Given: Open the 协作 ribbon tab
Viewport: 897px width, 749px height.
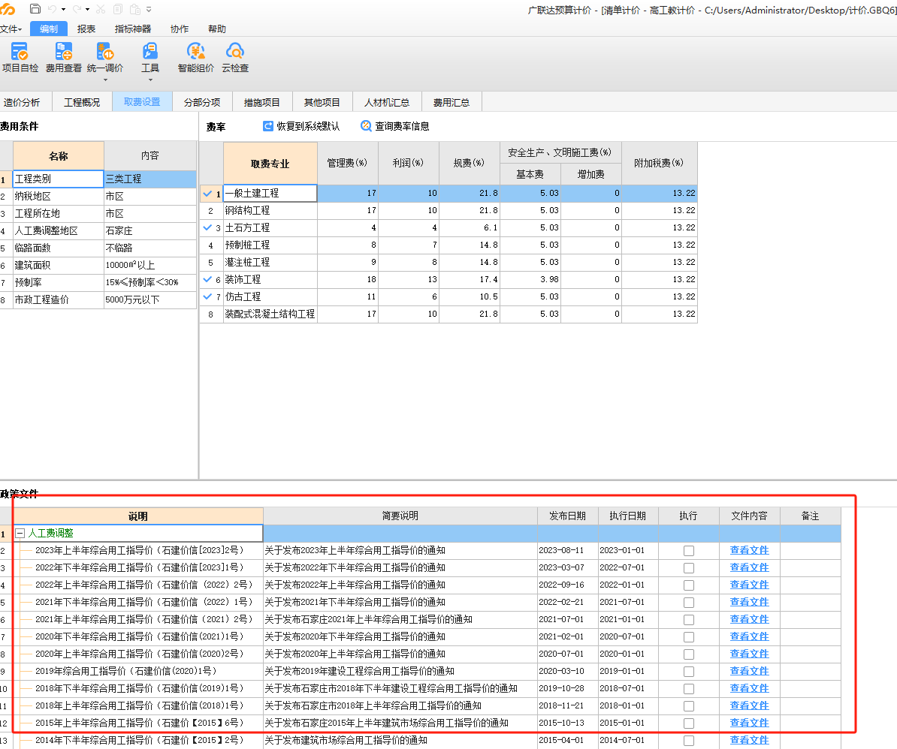Looking at the screenshot, I should (180, 29).
